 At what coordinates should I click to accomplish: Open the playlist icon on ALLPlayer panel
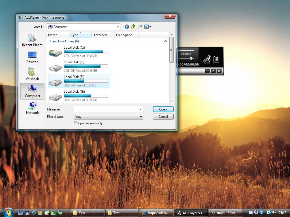pos(216,58)
